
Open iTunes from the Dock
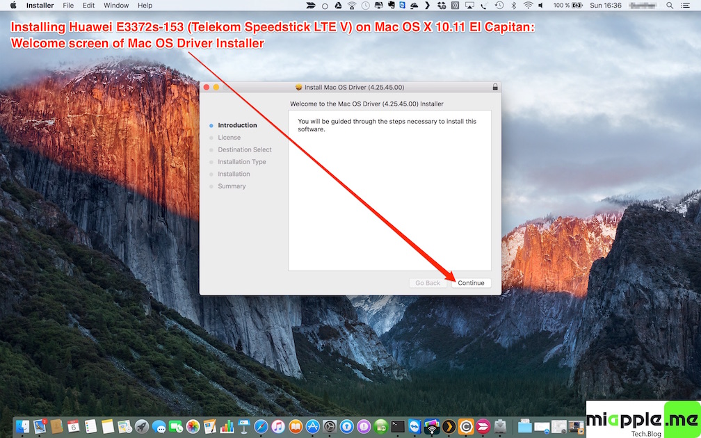click(x=278, y=426)
